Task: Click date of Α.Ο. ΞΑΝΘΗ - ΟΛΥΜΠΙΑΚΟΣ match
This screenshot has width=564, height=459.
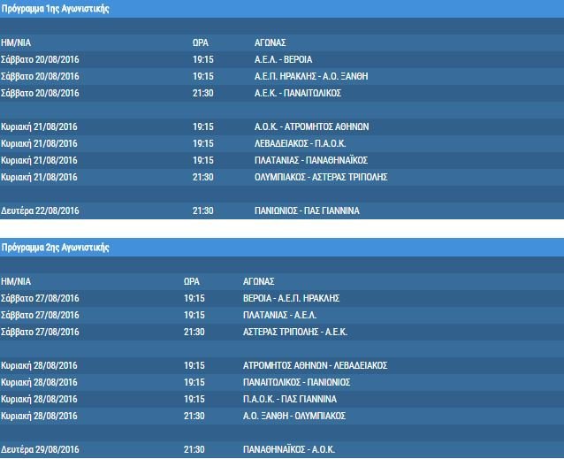Action: click(39, 416)
